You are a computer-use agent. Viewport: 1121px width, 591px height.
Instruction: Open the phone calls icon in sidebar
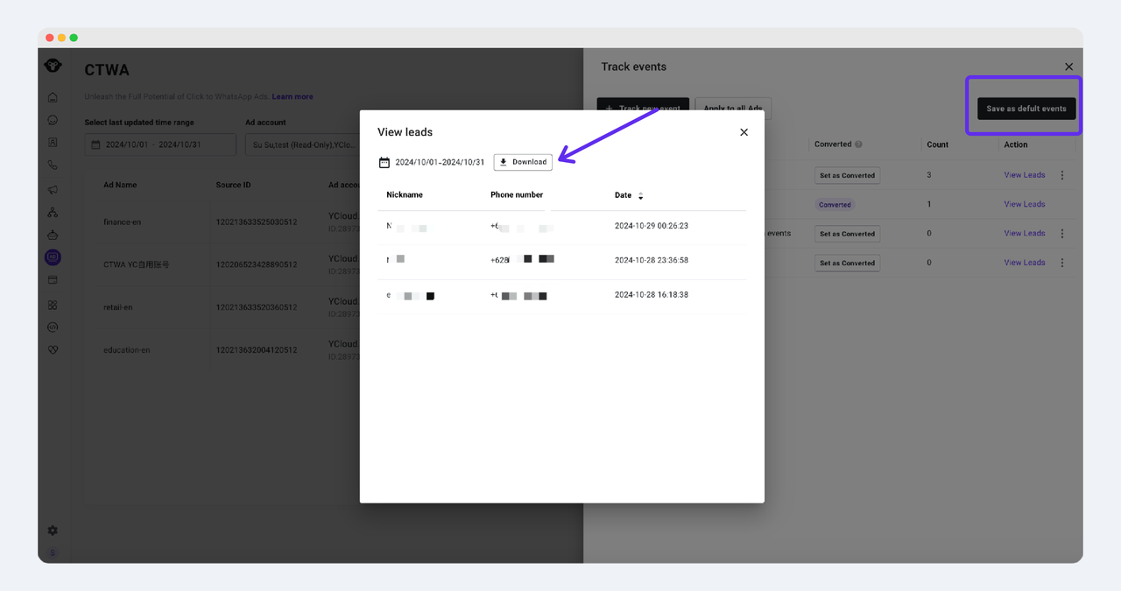point(53,165)
